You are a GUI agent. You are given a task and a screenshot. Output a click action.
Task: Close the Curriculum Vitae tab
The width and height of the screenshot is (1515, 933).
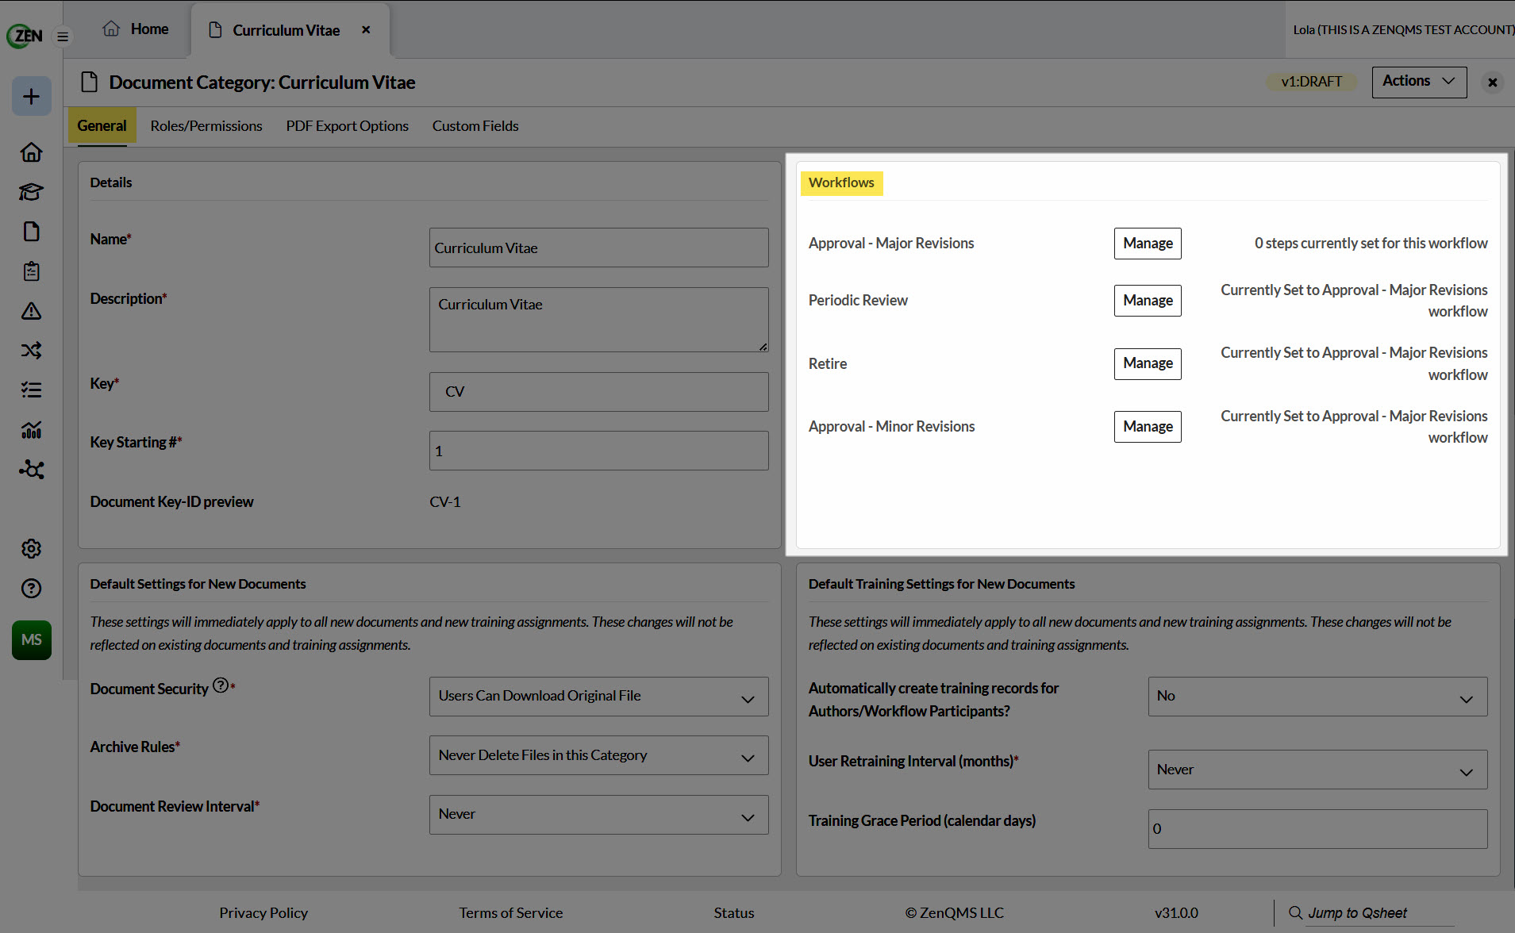[x=366, y=29]
